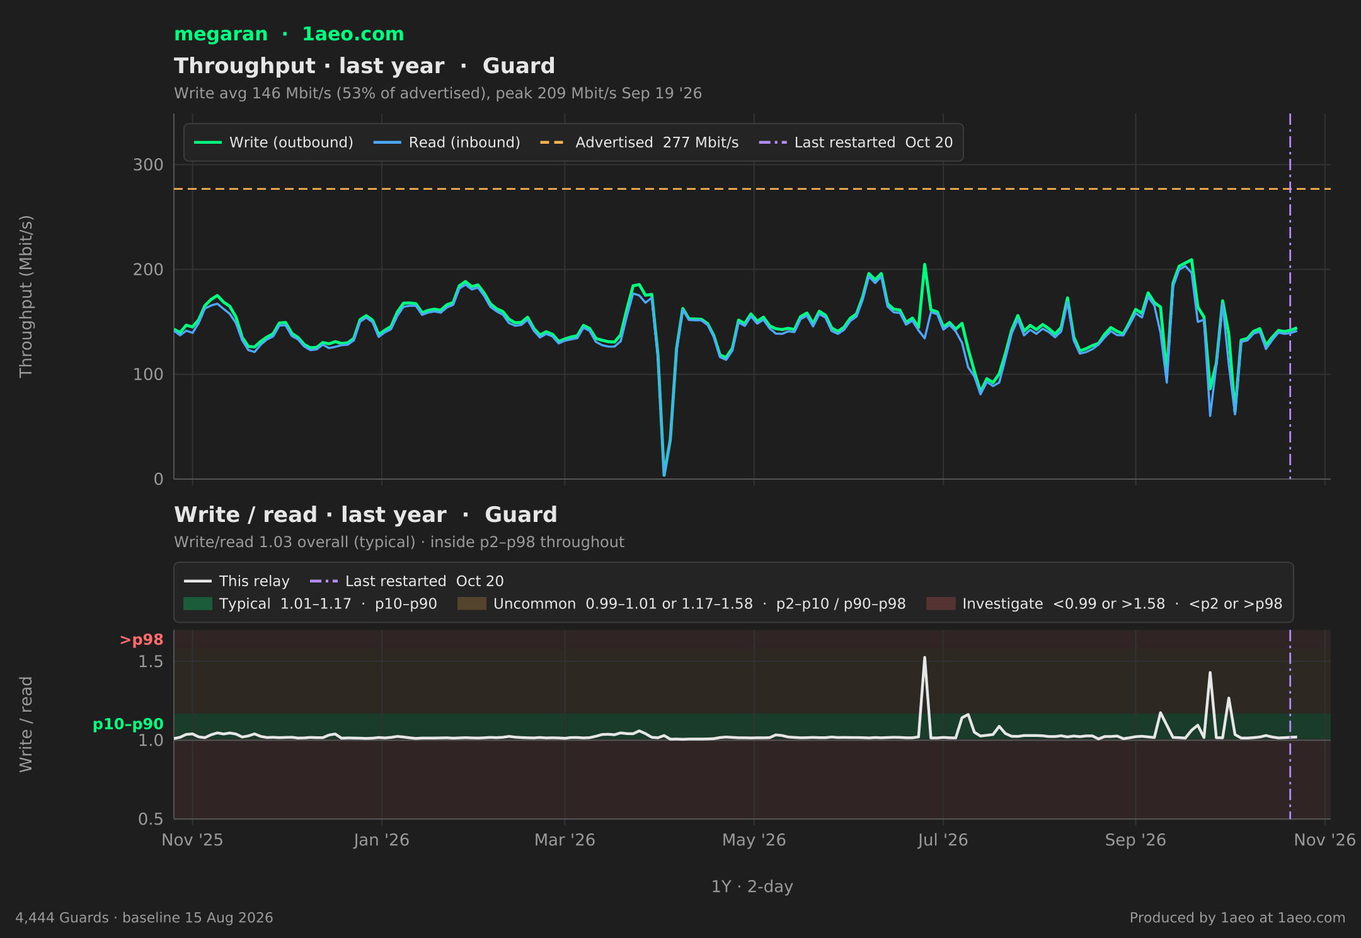Click the 1.5 write/read axis tick
Screen dimensions: 1361x938
click(x=151, y=662)
